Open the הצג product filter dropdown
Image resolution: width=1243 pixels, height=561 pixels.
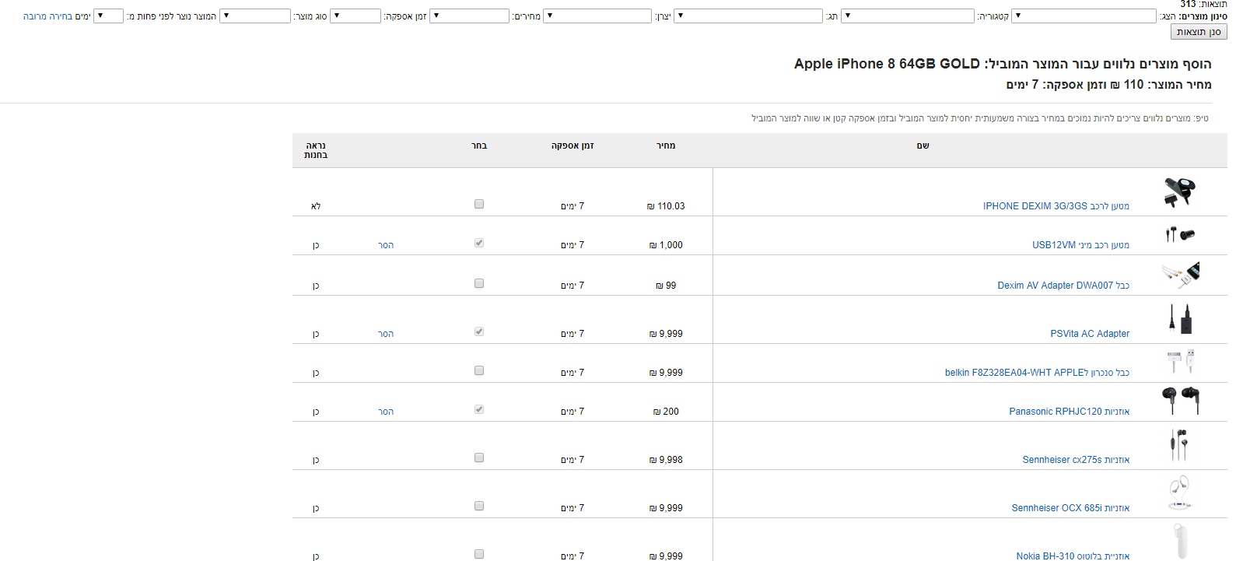click(1084, 16)
